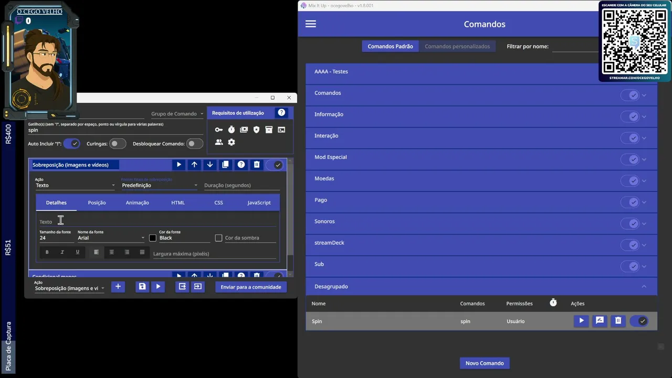Click the Novo Comando button

tap(485, 363)
